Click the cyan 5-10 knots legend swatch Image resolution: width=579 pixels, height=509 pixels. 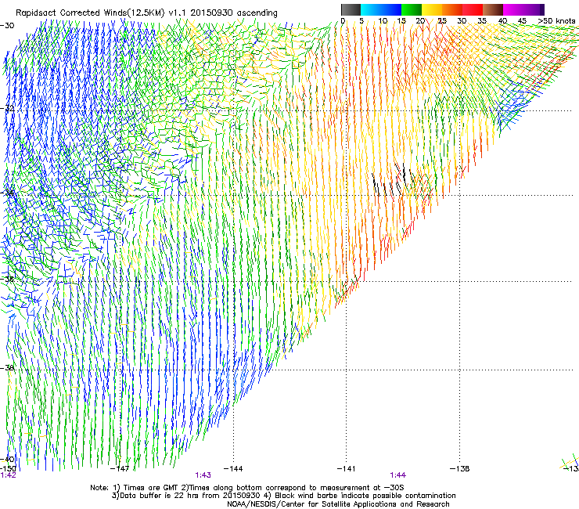(x=370, y=9)
